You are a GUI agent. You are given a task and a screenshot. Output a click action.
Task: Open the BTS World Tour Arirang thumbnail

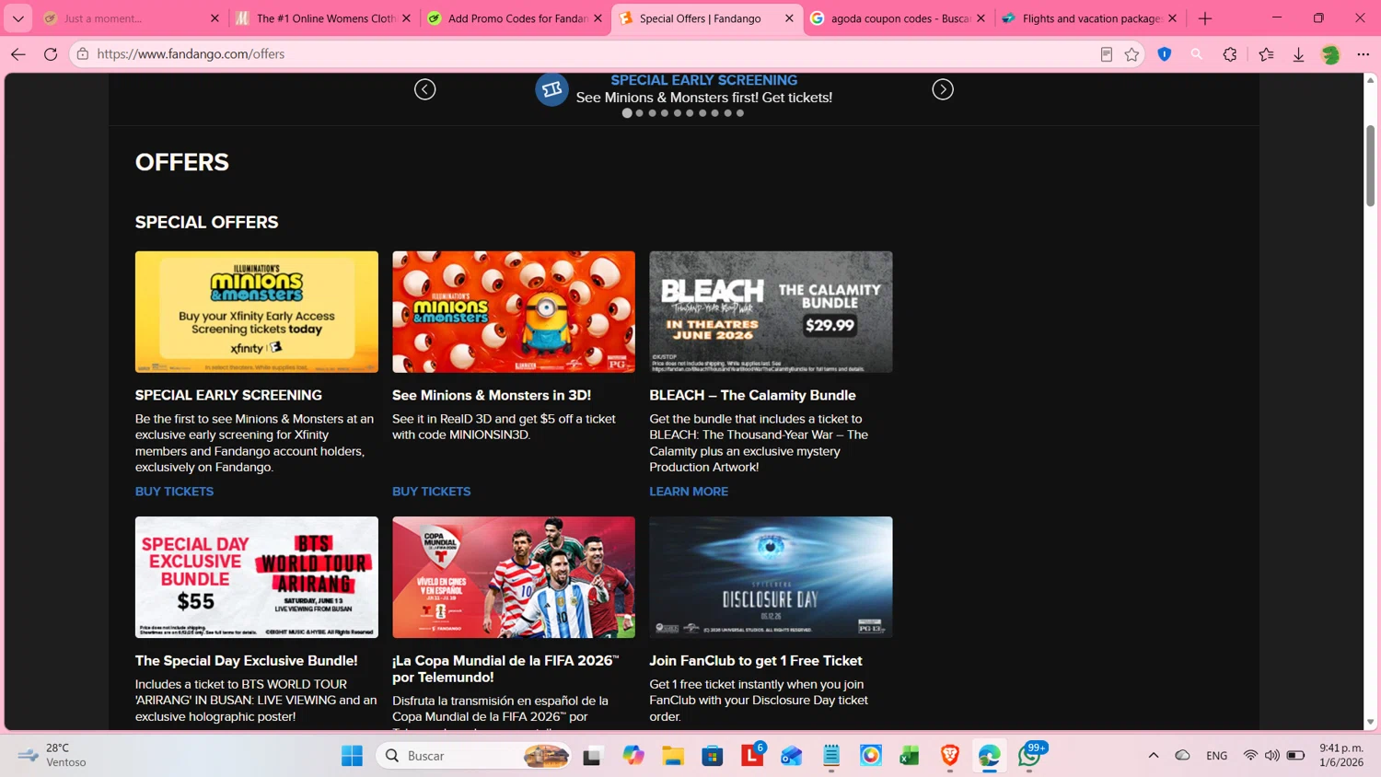(257, 577)
